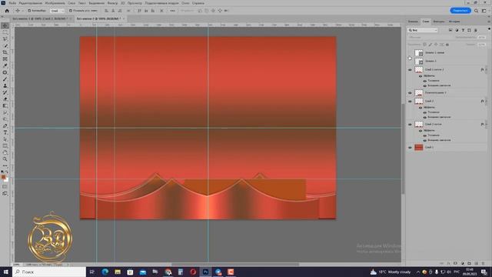Toggle visibility of the top 'Слой 1 копия 2' layer
This screenshot has width=492, height=277.
(410, 70)
